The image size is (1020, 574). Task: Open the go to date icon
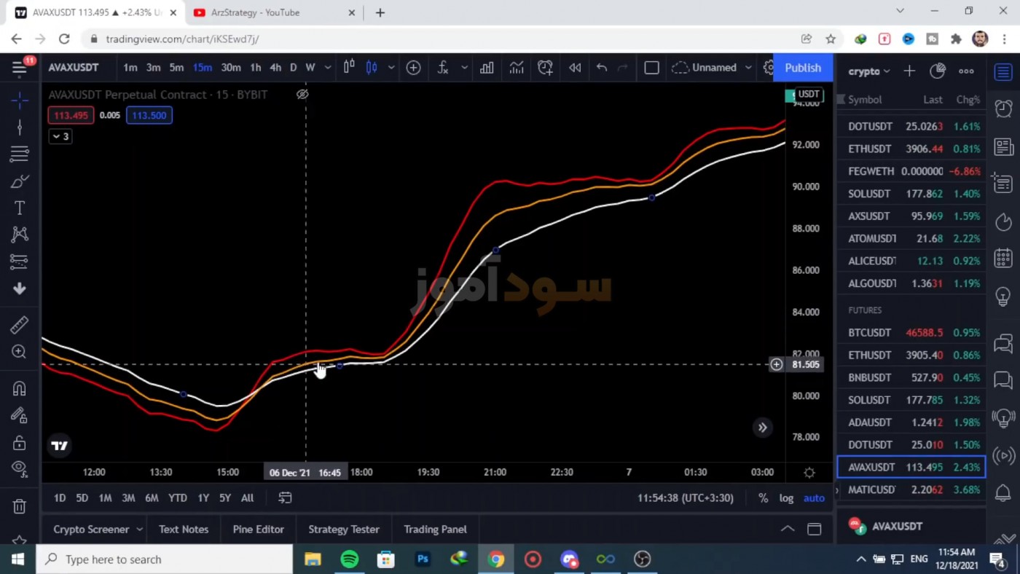285,498
